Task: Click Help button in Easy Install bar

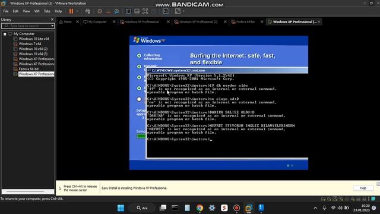Action: 363,188
